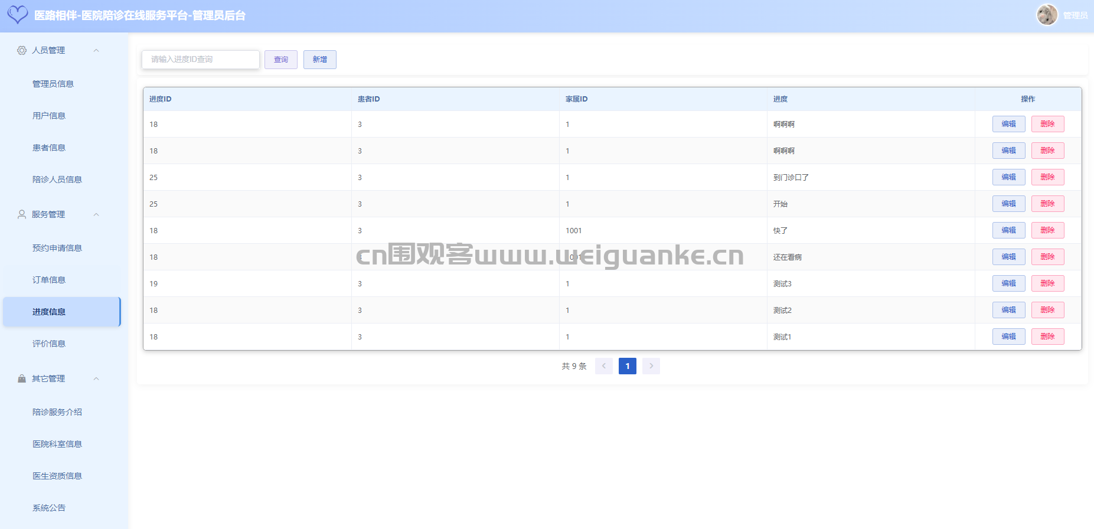Click the bag icon beside 其它管理

coord(22,379)
